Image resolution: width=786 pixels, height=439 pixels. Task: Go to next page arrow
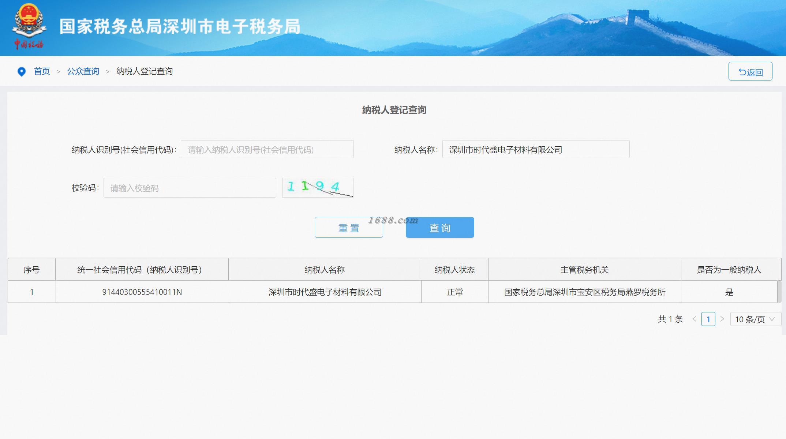tap(722, 319)
